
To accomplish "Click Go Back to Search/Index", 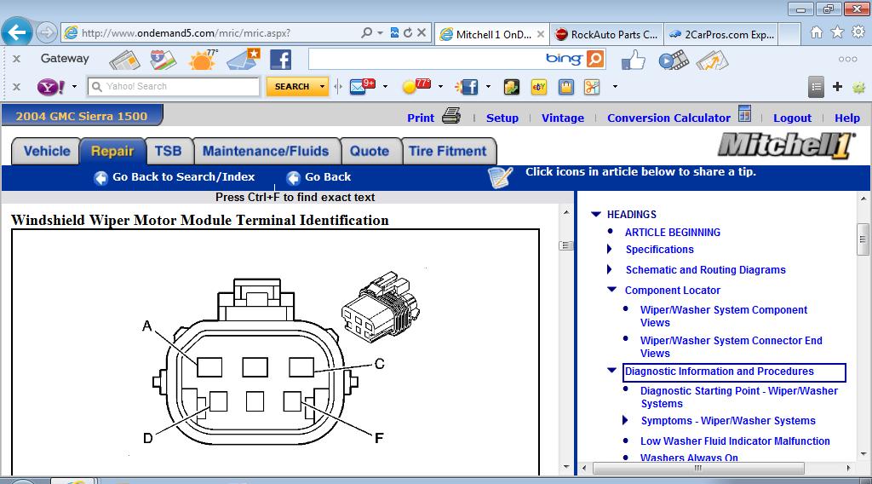I will point(175,177).
